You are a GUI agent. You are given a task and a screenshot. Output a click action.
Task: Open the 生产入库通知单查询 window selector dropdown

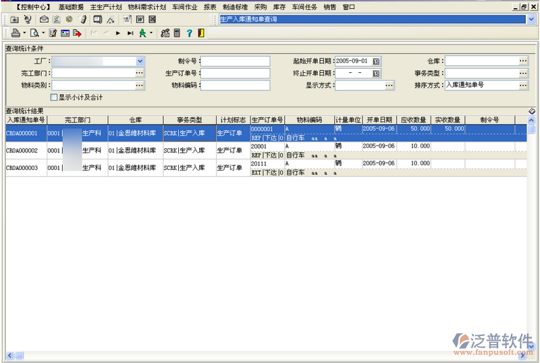[531, 20]
